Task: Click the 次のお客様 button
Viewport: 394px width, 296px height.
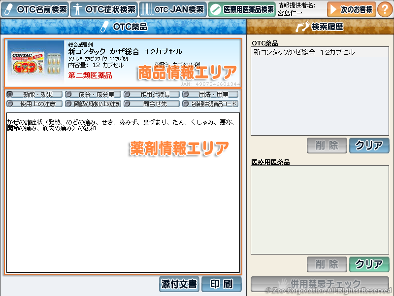Action: coord(352,9)
